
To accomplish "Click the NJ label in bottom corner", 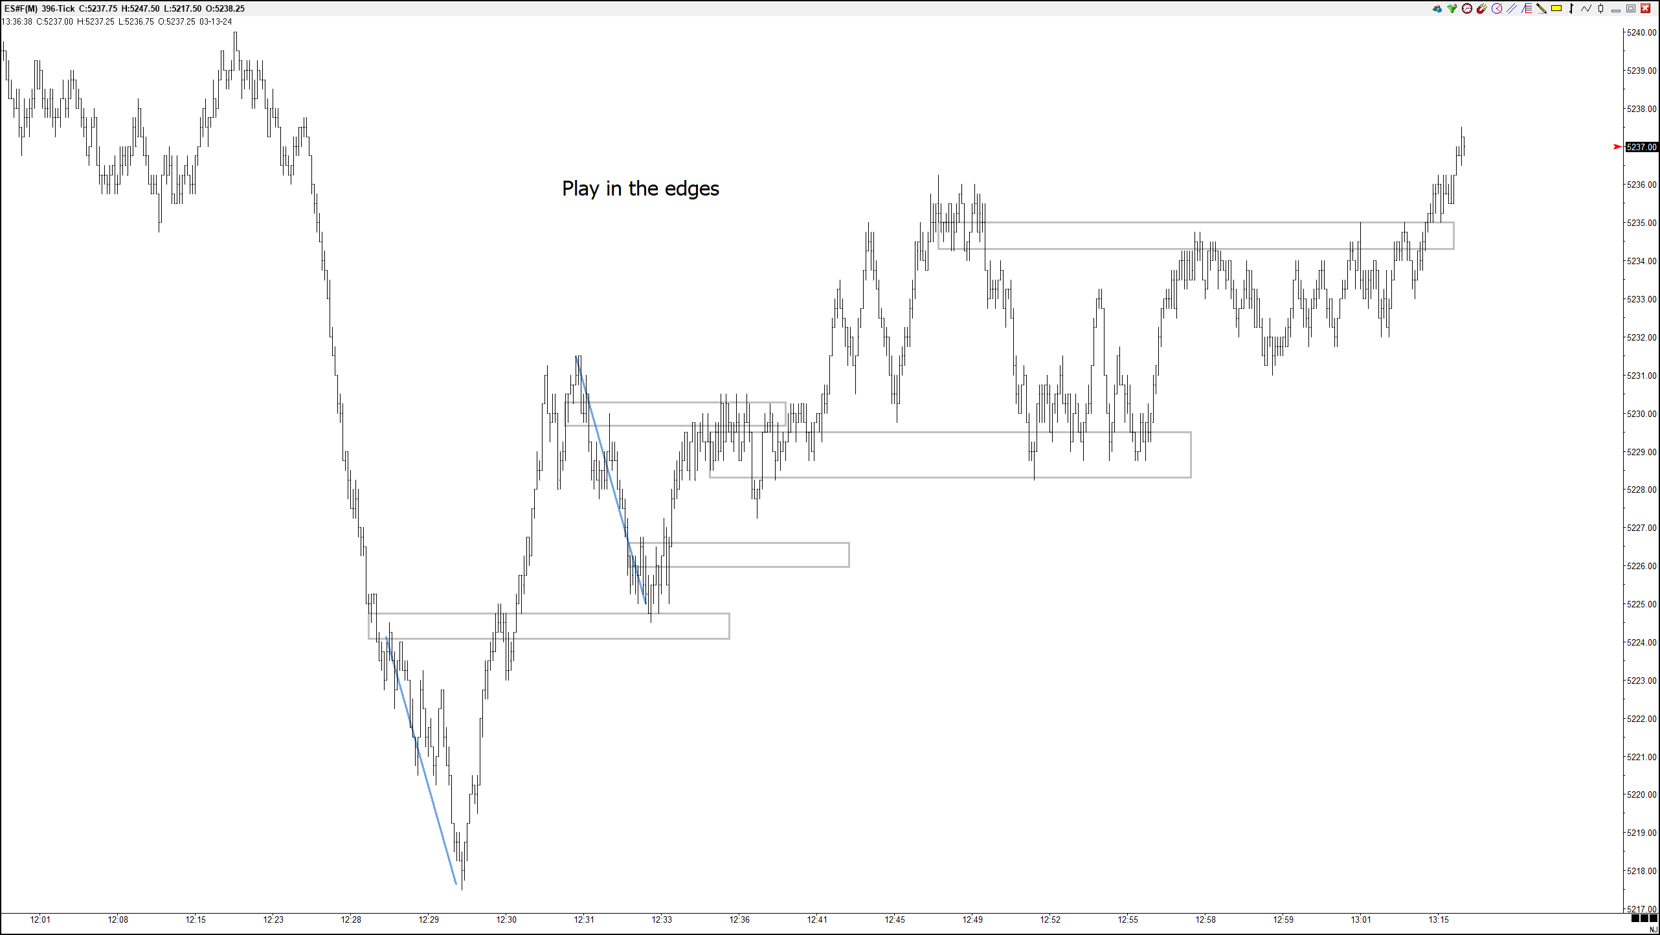I will 1653,930.
